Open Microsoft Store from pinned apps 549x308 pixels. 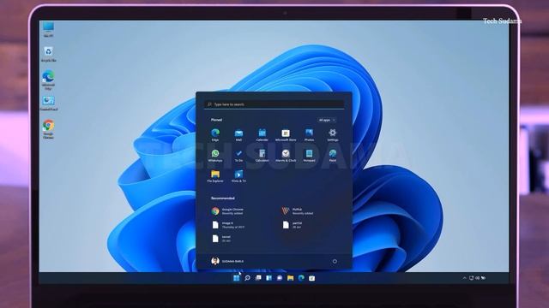[286, 134]
